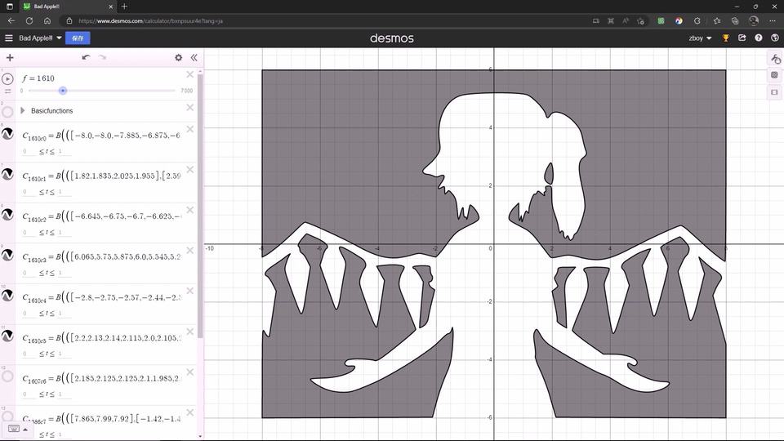Show the hidden C1607c6 curve
Image resolution: width=784 pixels, height=441 pixels.
pyautogui.click(x=7, y=376)
